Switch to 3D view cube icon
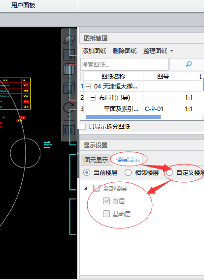Image resolution: width=204 pixels, height=280 pixels. pos(69,88)
